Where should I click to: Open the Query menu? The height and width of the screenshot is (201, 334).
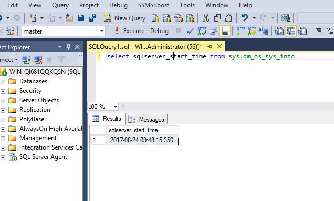(60, 5)
